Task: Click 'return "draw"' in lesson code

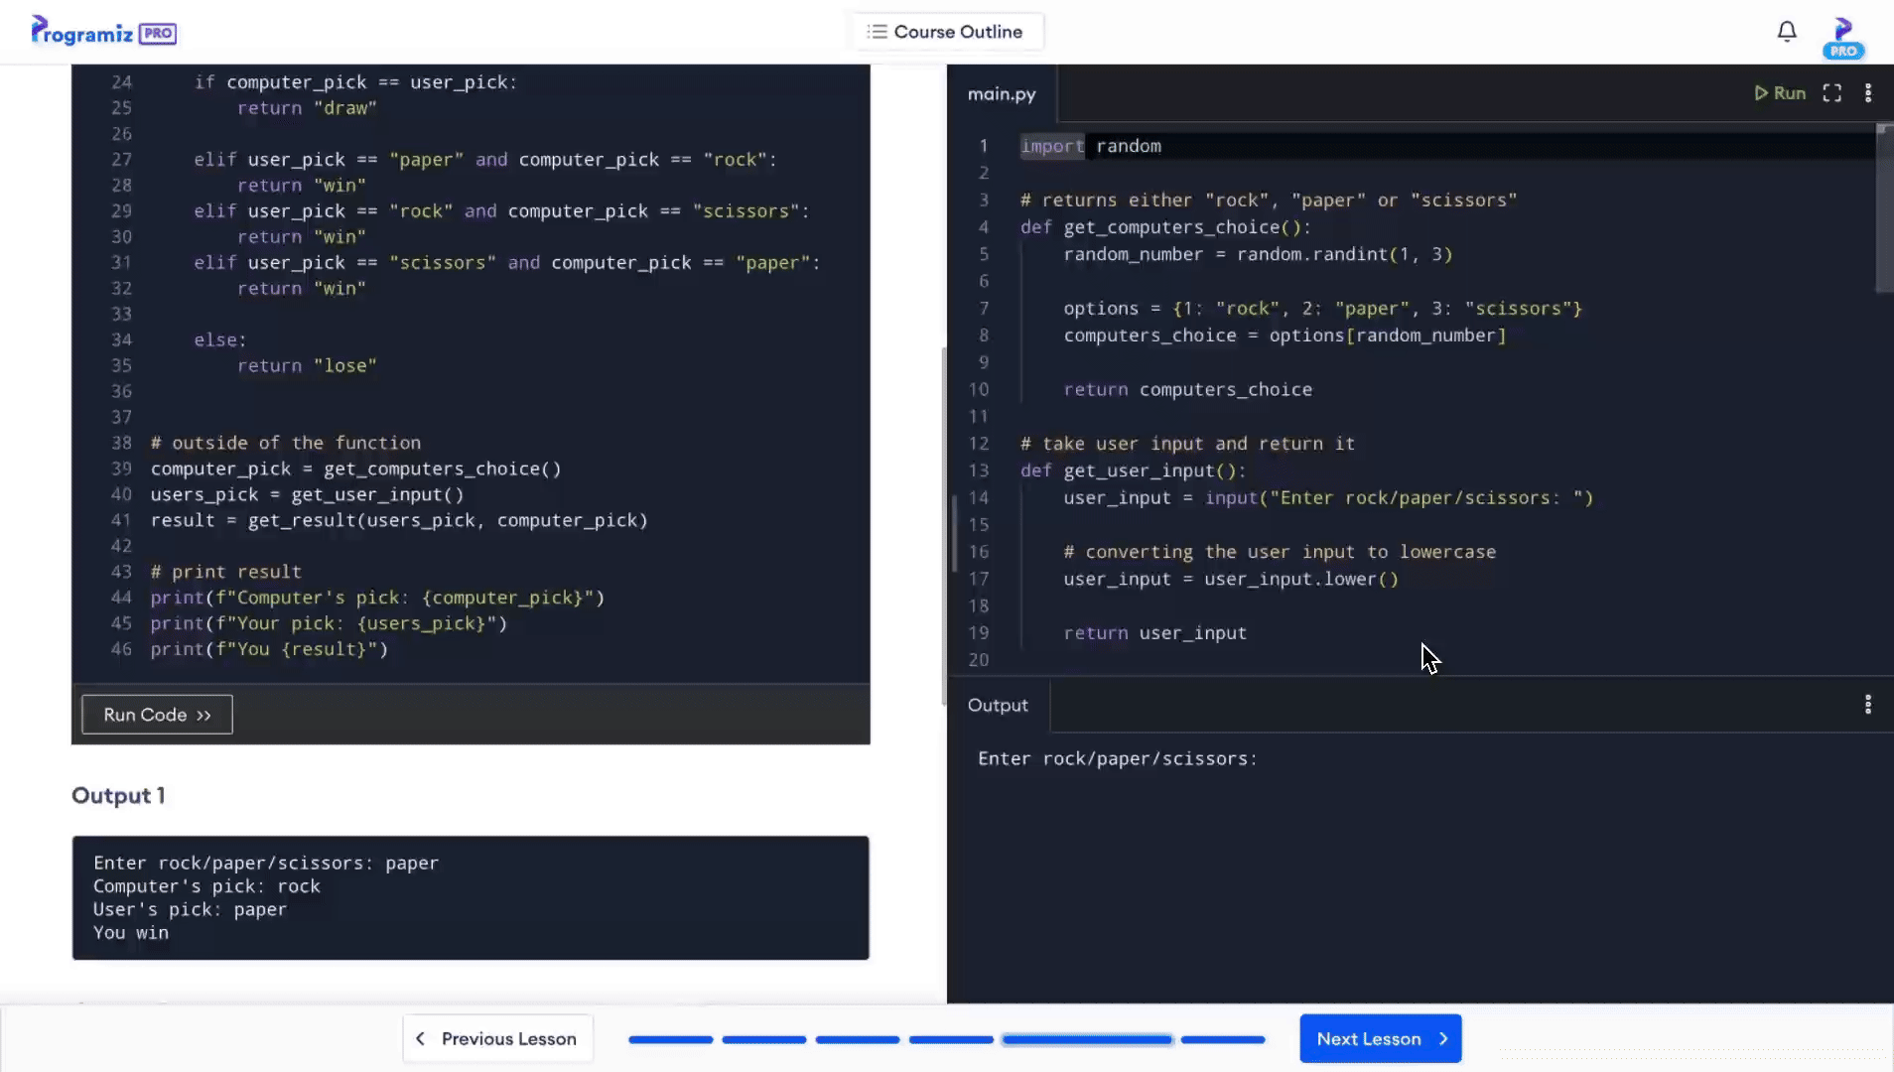Action: (x=307, y=108)
